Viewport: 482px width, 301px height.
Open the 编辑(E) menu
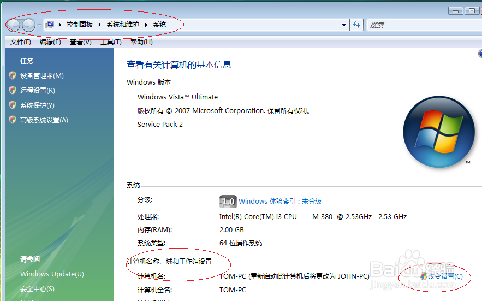[50, 42]
